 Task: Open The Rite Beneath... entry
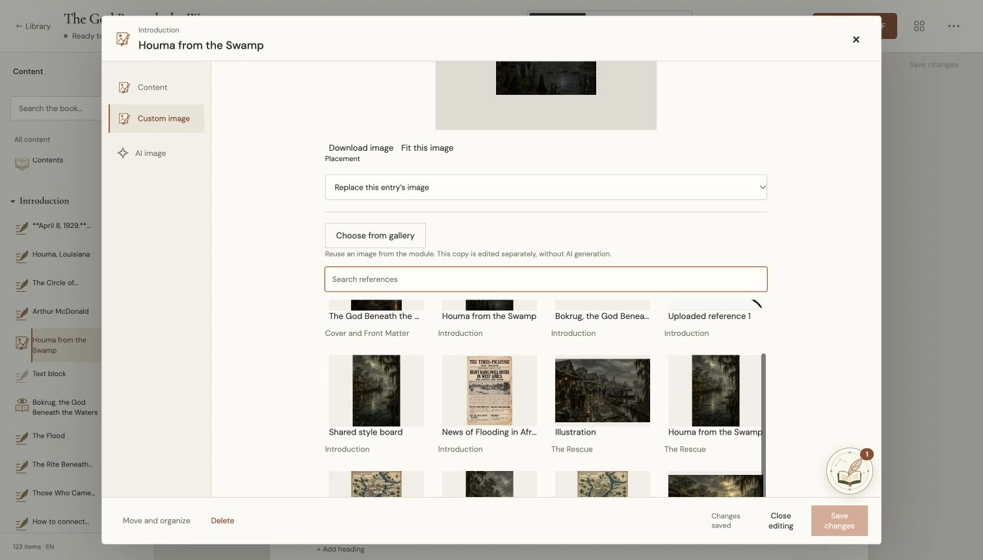[62, 465]
